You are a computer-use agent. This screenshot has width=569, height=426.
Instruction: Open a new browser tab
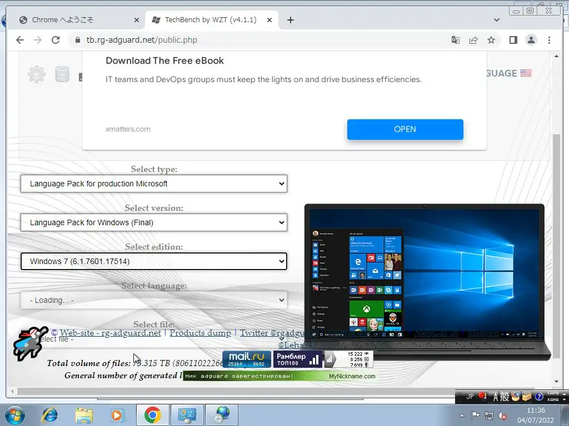pos(290,20)
